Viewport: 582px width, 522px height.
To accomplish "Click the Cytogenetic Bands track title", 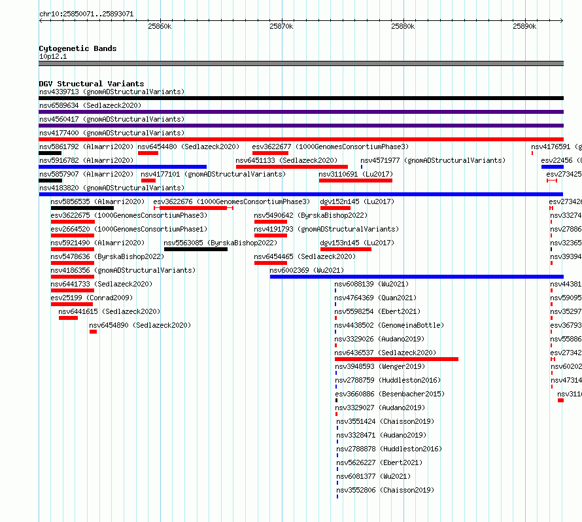I will (78, 48).
